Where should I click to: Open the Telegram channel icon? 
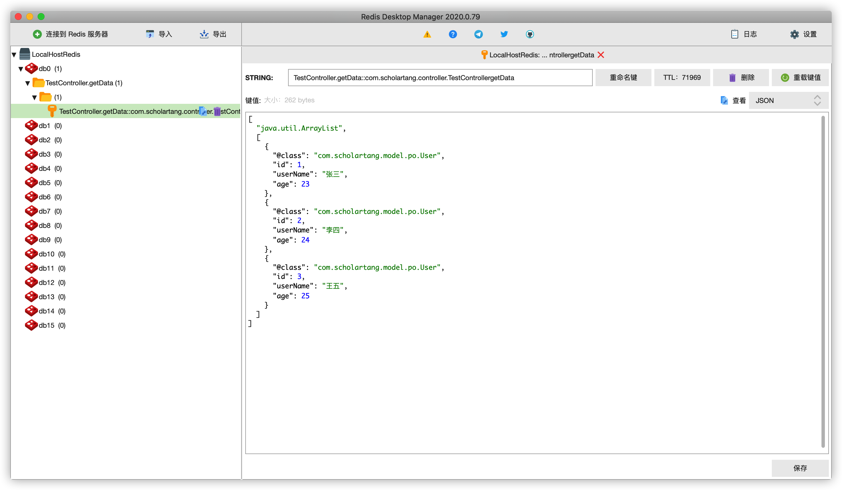pyautogui.click(x=478, y=34)
